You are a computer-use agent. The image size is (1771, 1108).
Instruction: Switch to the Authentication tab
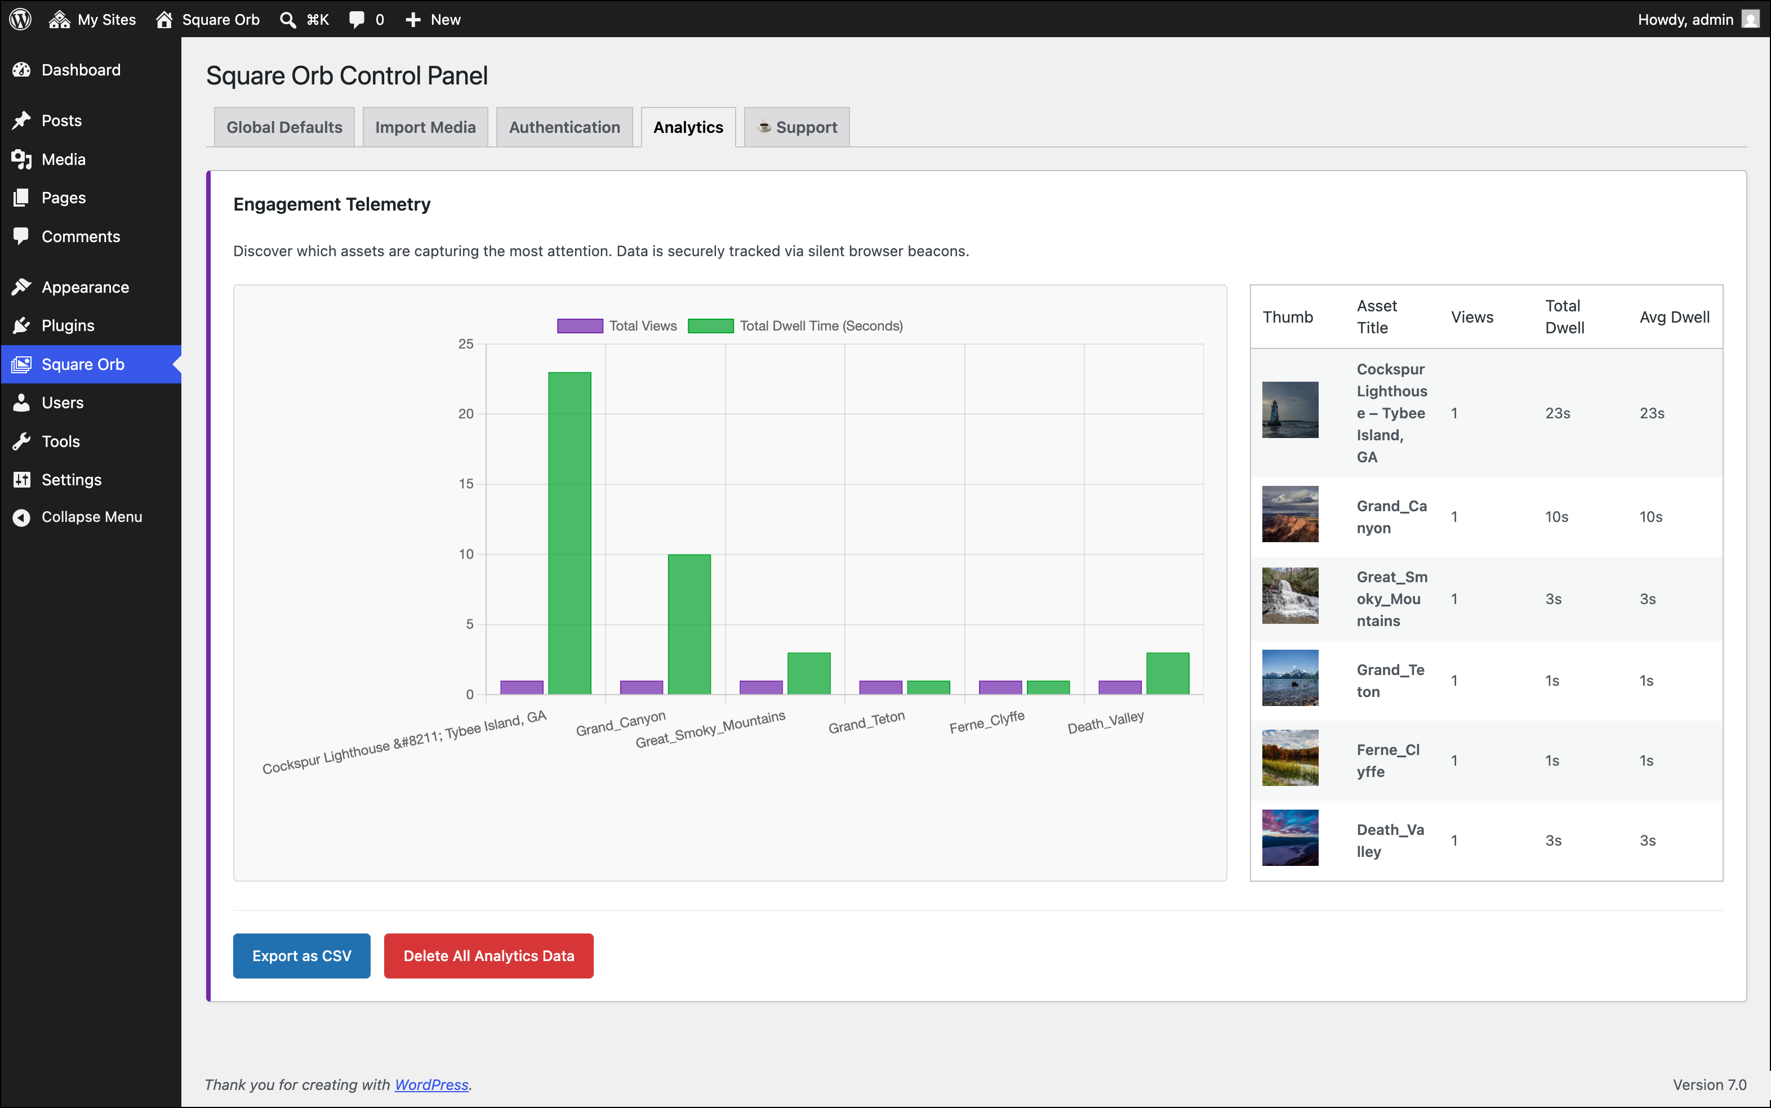click(x=564, y=127)
